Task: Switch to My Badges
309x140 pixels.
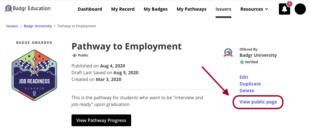Action: pos(156,9)
